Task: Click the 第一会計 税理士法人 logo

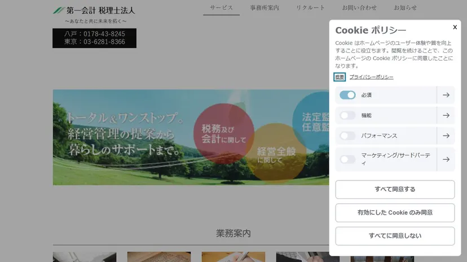Action: [94, 11]
